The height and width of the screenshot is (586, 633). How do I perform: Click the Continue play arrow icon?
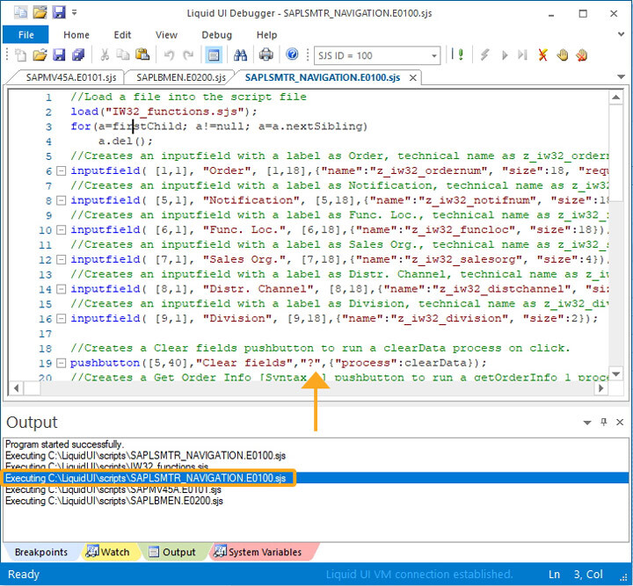[505, 55]
